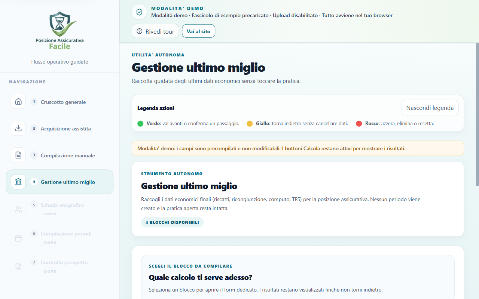Click the page icon for Controllo prospetto

coord(18,266)
